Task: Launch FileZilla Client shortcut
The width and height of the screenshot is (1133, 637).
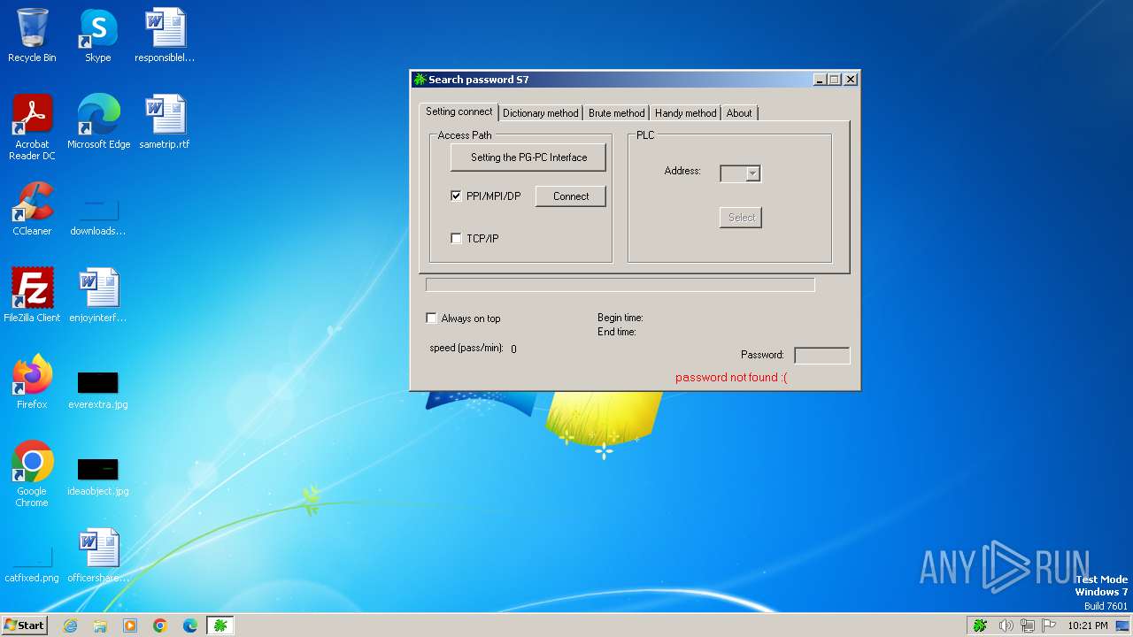Action: (32, 295)
